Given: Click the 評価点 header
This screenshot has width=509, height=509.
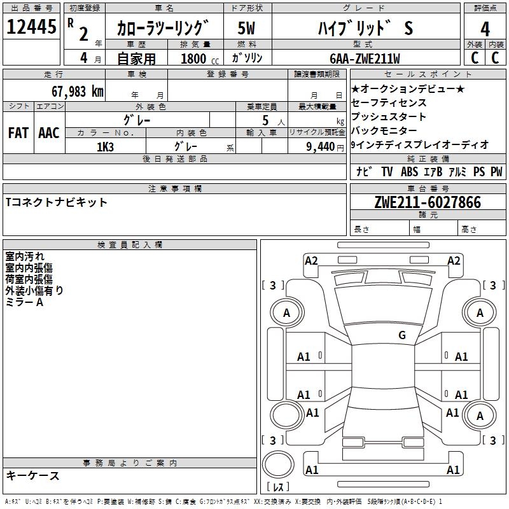Looking at the screenshot, I should click(x=485, y=8).
